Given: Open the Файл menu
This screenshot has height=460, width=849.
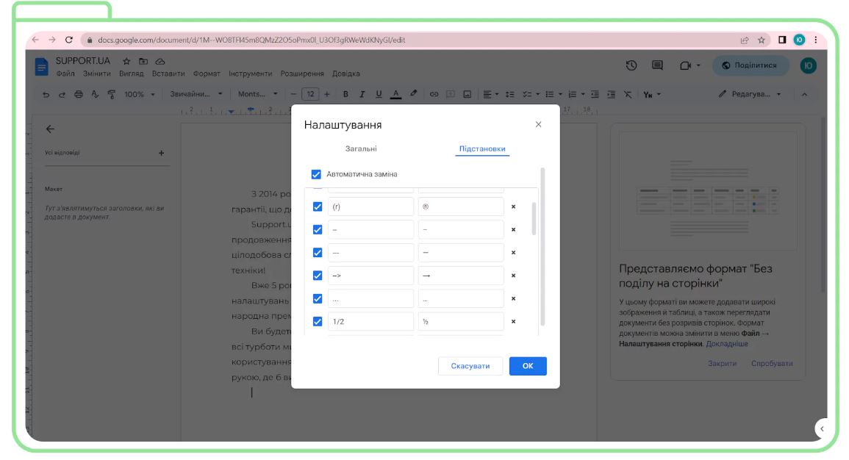Looking at the screenshot, I should (x=65, y=73).
